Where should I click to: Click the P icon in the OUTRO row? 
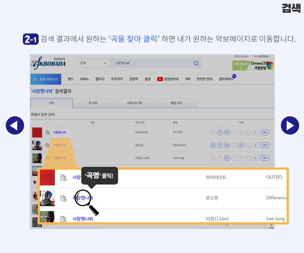(x=220, y=132)
